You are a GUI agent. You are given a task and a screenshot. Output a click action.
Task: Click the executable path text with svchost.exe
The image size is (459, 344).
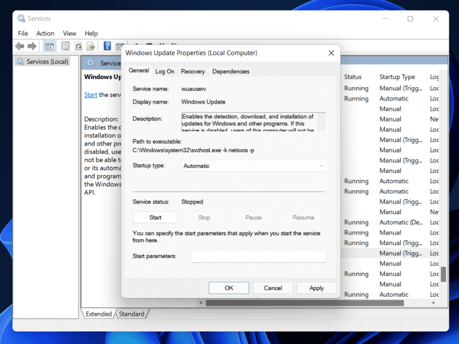coord(193,150)
